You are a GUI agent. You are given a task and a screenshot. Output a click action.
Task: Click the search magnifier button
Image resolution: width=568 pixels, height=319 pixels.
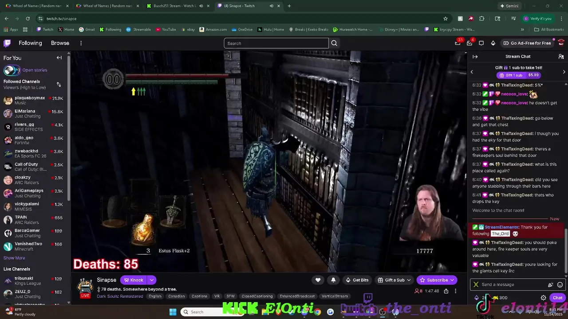tap(334, 43)
